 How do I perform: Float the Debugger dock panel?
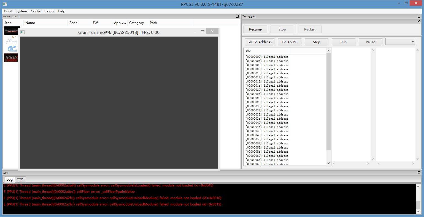click(419, 17)
